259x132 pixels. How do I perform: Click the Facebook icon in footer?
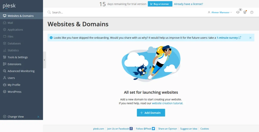click(131, 128)
